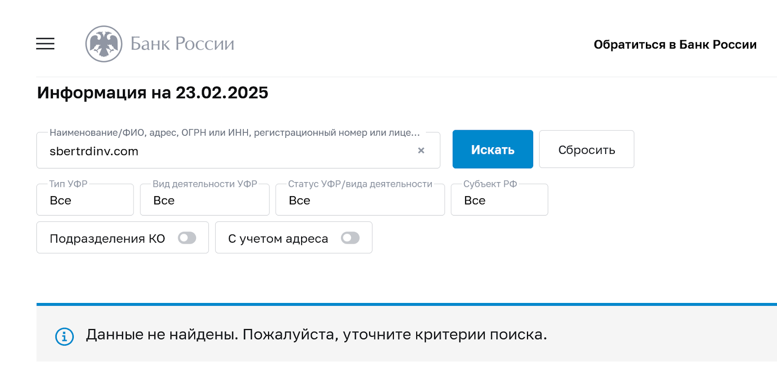Click the 'Информация на 23.02.2025' heading

coord(152,93)
